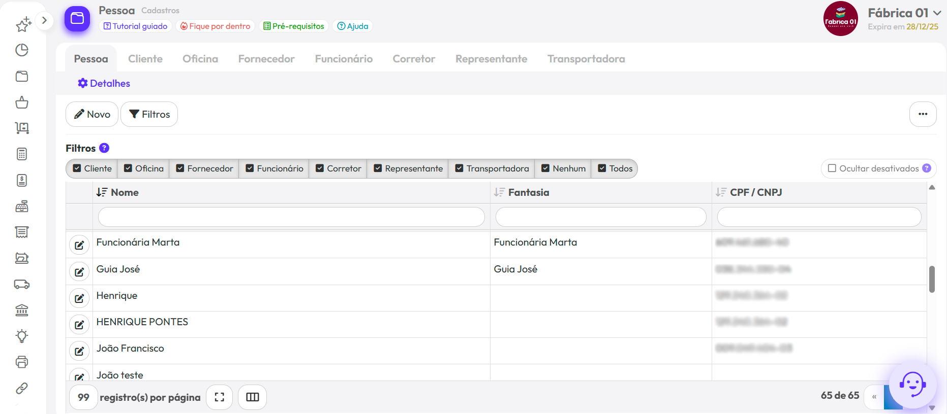Click the Novo button
The image size is (947, 414).
pyautogui.click(x=92, y=114)
